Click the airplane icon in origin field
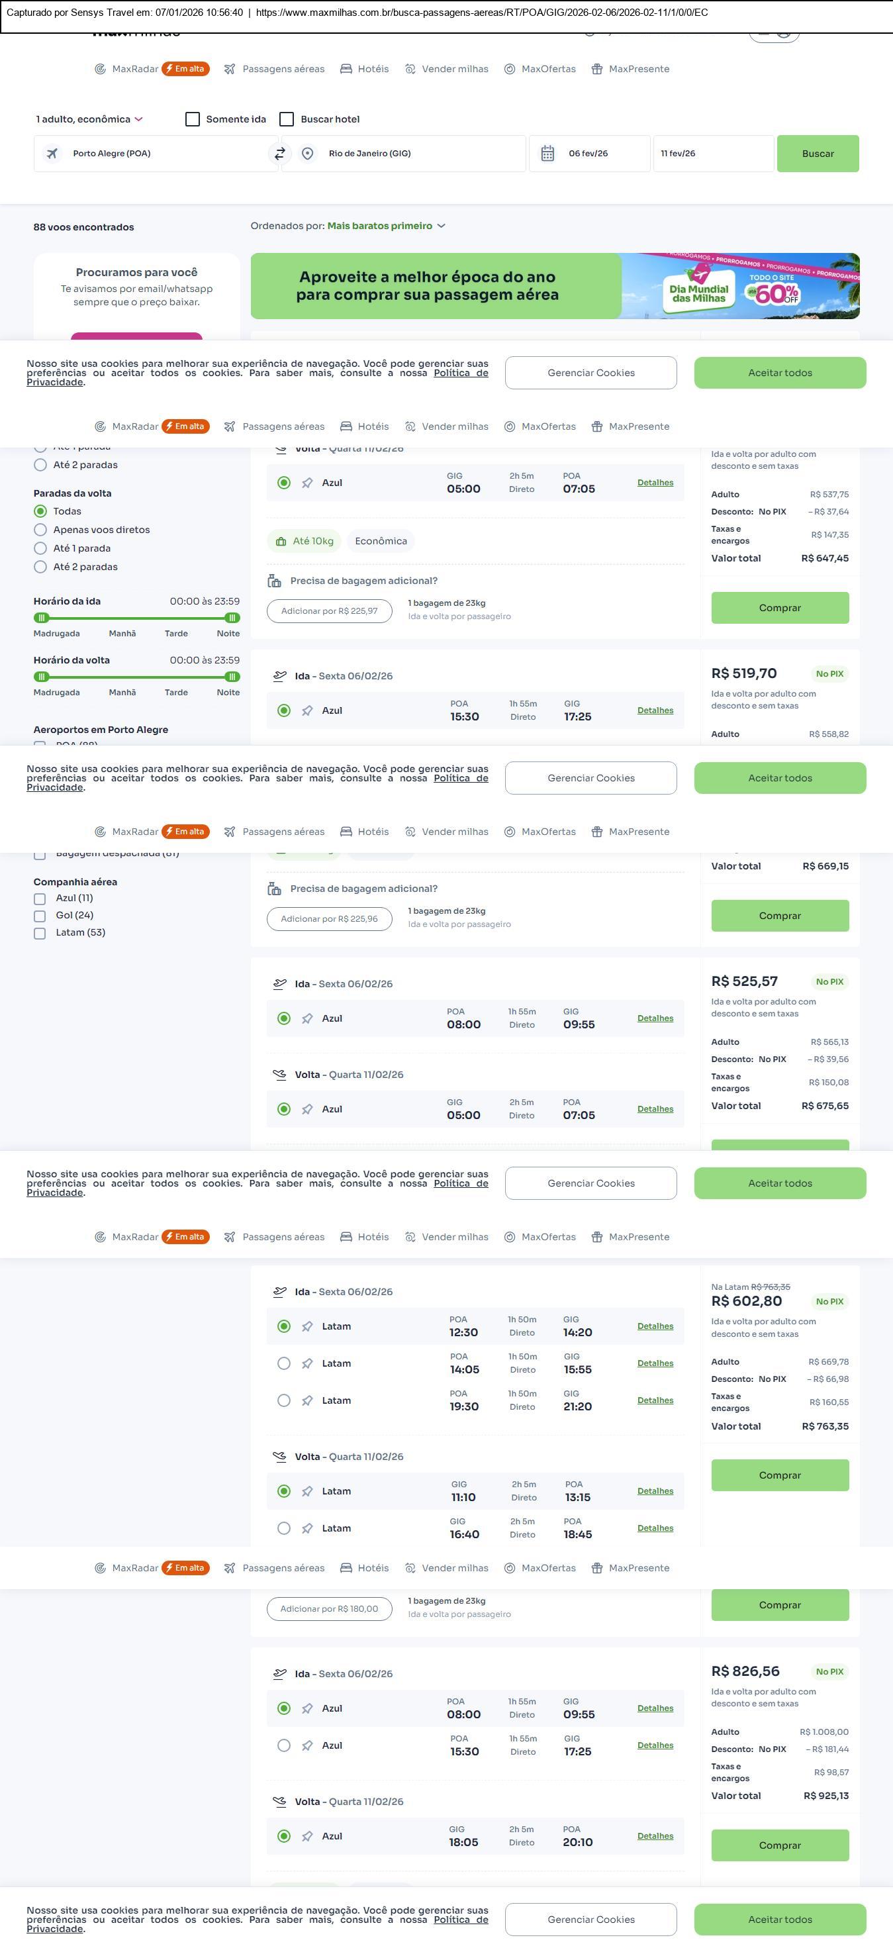The width and height of the screenshot is (893, 1952). 52,154
